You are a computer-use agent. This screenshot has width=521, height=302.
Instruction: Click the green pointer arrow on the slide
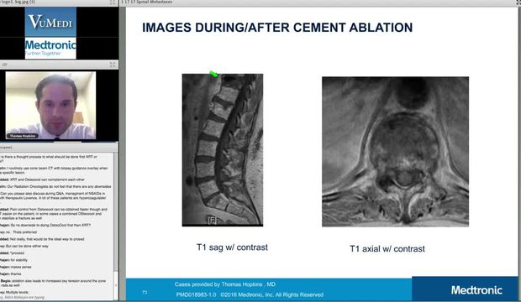click(x=214, y=74)
